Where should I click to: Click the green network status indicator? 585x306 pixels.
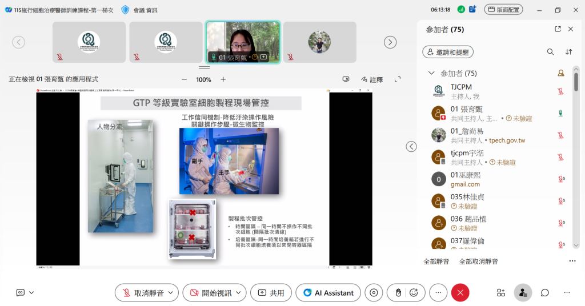pyautogui.click(x=461, y=9)
